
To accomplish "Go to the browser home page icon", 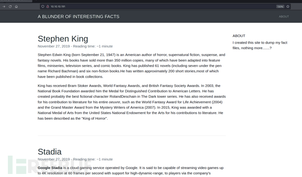I will (16, 7).
